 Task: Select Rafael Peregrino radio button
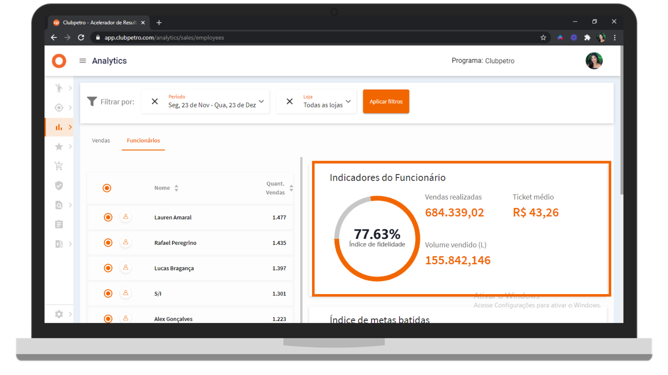point(108,243)
